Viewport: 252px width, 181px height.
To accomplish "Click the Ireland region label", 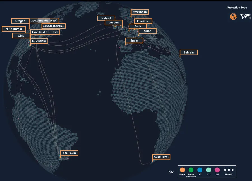I will tap(106, 18).
